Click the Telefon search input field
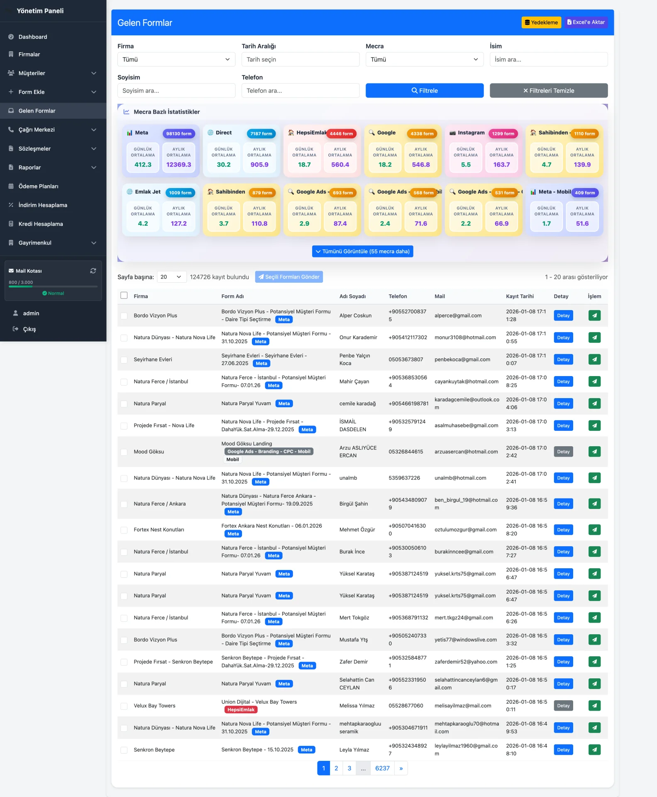Screen dimensions: 657x797 (x=300, y=90)
